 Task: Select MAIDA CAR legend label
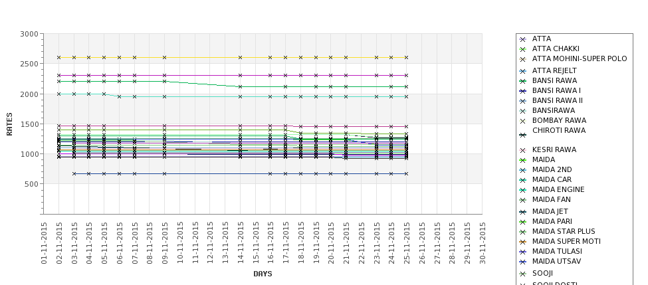pos(552,179)
